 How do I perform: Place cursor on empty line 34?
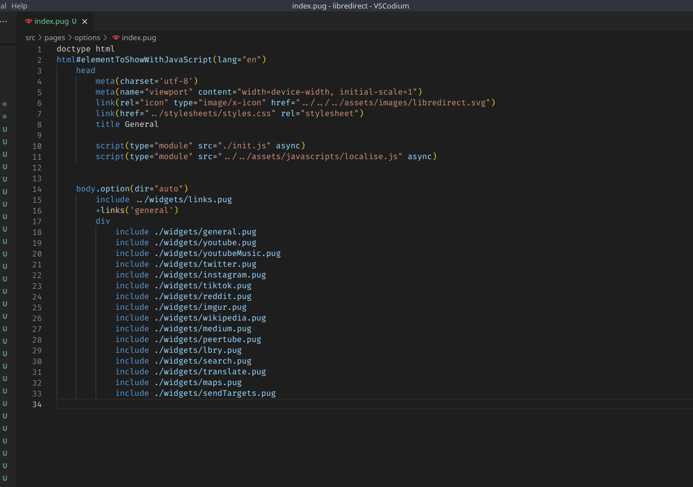(x=374, y=404)
